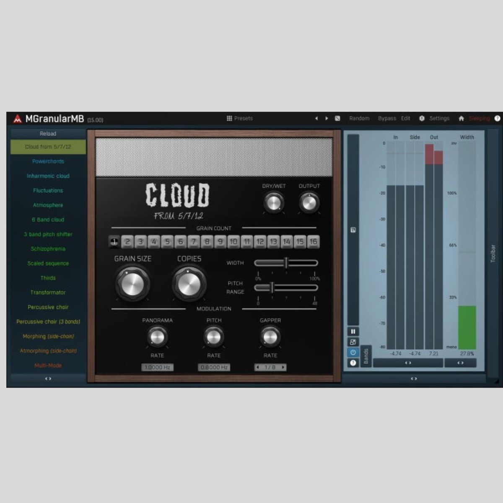
Task: Click the dice randomize icon beside Random
Action: [x=337, y=119]
